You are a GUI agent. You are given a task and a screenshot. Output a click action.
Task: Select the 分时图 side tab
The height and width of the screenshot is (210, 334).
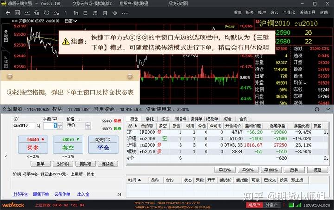[6, 36]
